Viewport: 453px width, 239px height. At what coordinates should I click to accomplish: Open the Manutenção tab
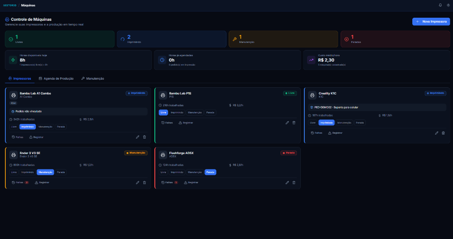[x=92, y=79]
